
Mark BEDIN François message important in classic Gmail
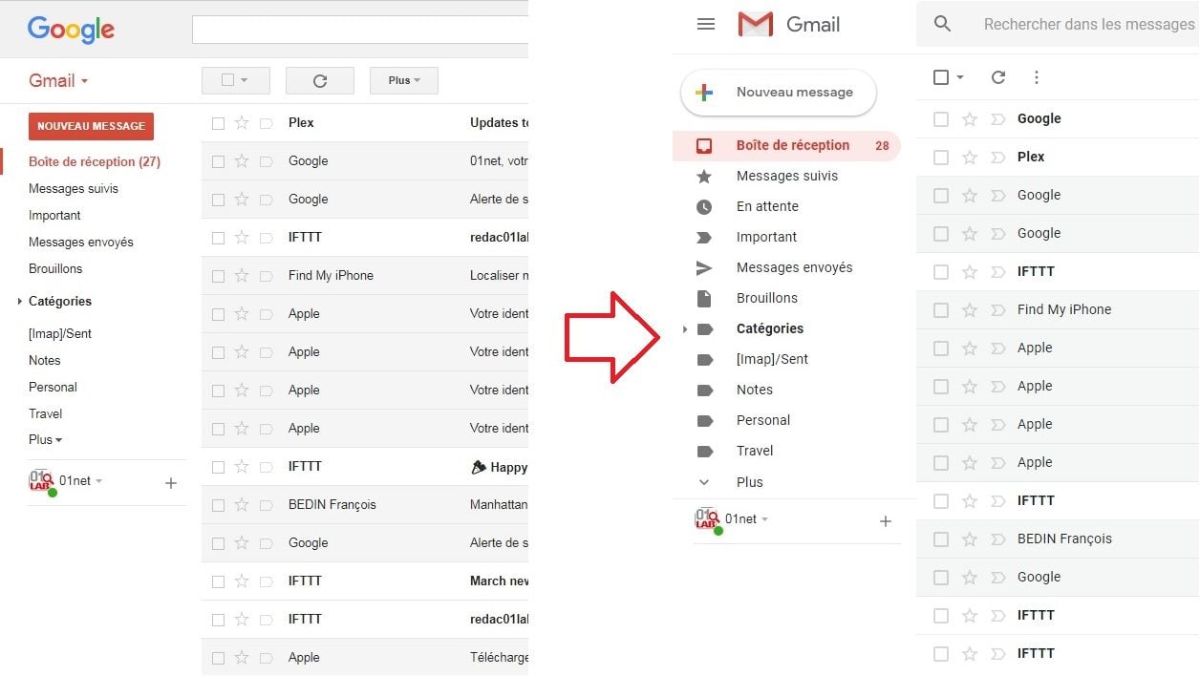pyautogui.click(x=266, y=504)
